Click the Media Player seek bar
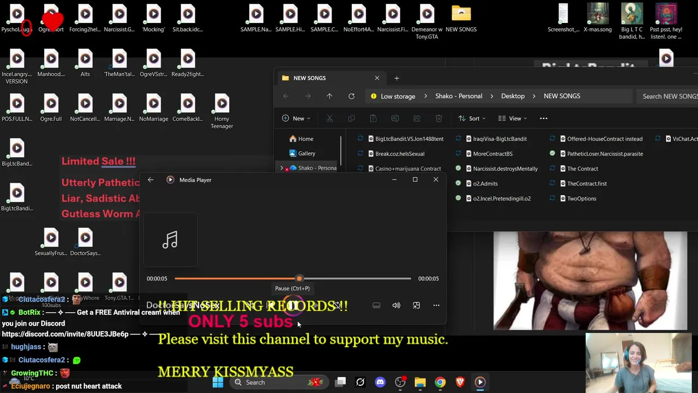698x393 pixels. pos(293,278)
